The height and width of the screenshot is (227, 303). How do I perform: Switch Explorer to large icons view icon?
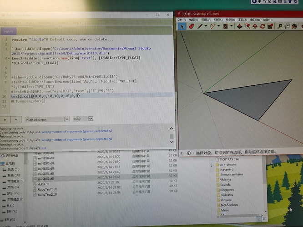click(x=264, y=219)
